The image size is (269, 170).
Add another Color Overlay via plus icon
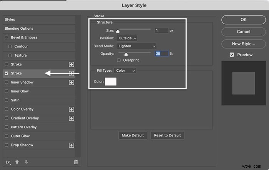point(71,109)
